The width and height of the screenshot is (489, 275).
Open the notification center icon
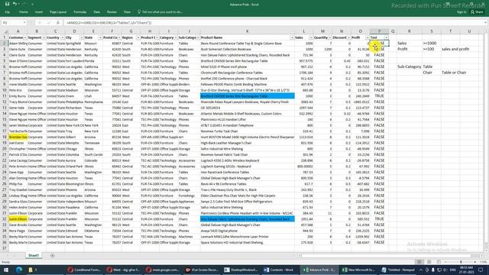[481, 270]
